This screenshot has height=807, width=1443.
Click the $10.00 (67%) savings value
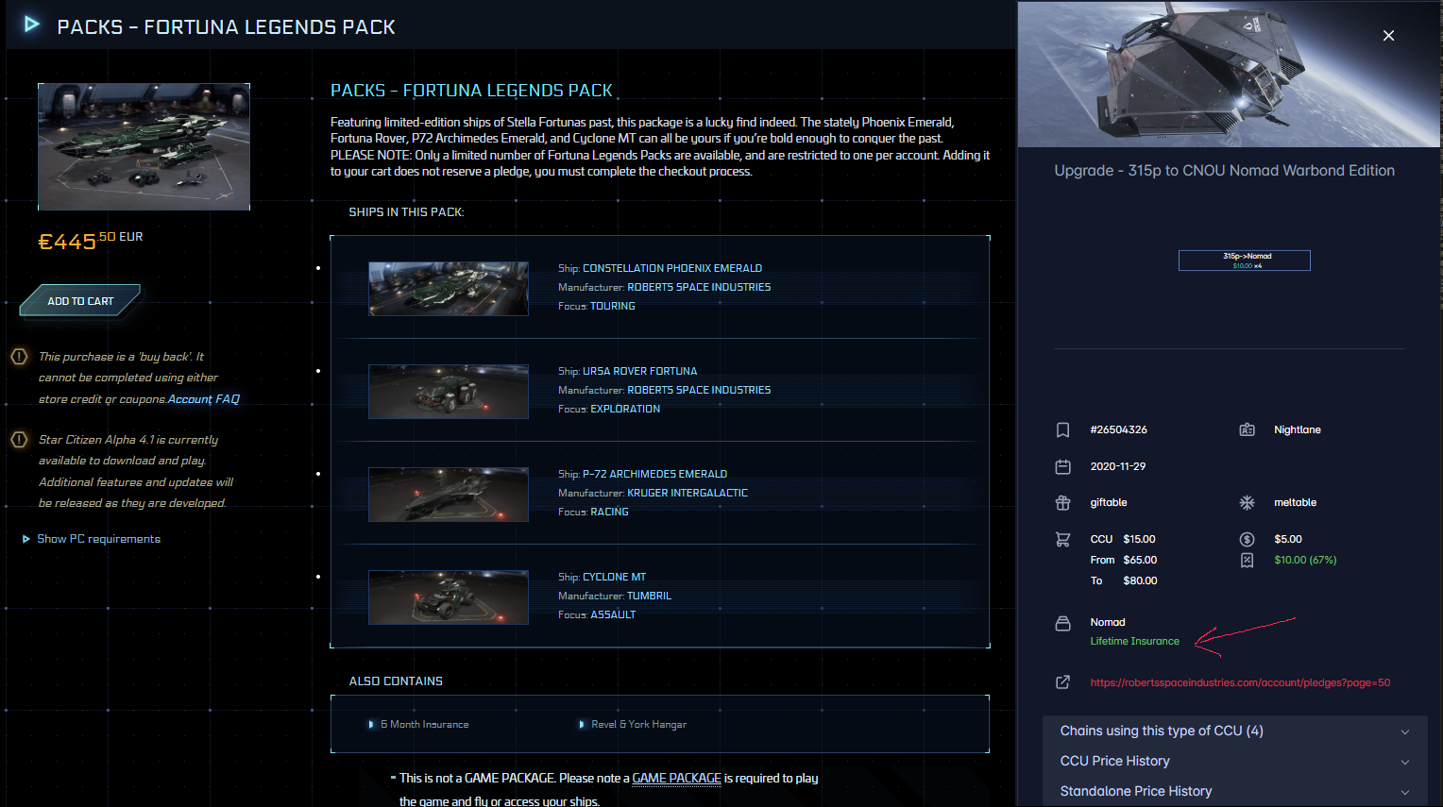pyautogui.click(x=1305, y=560)
